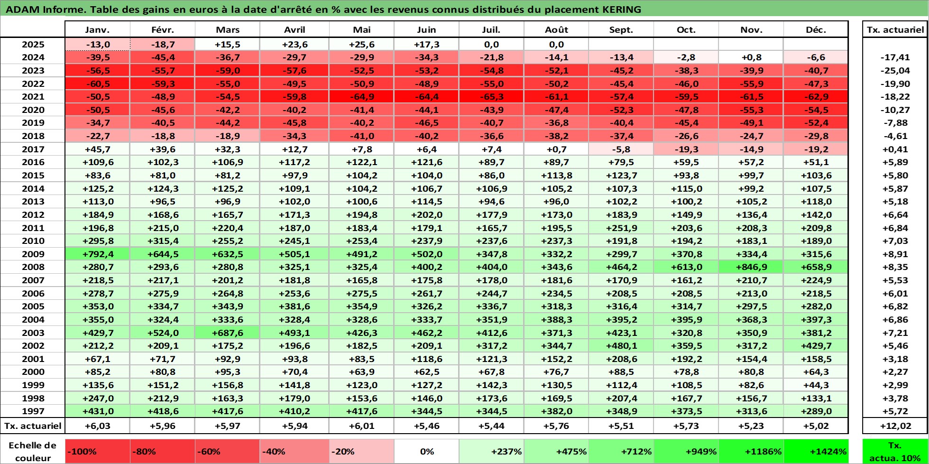Select the Mars column header
The image size is (929, 464).
[227, 29]
